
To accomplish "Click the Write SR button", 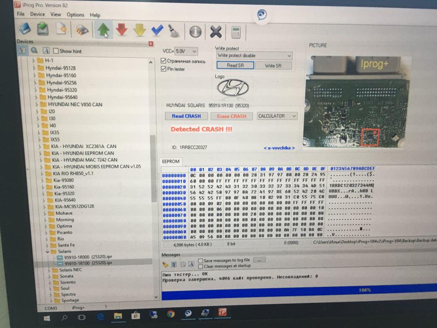I will (x=273, y=66).
